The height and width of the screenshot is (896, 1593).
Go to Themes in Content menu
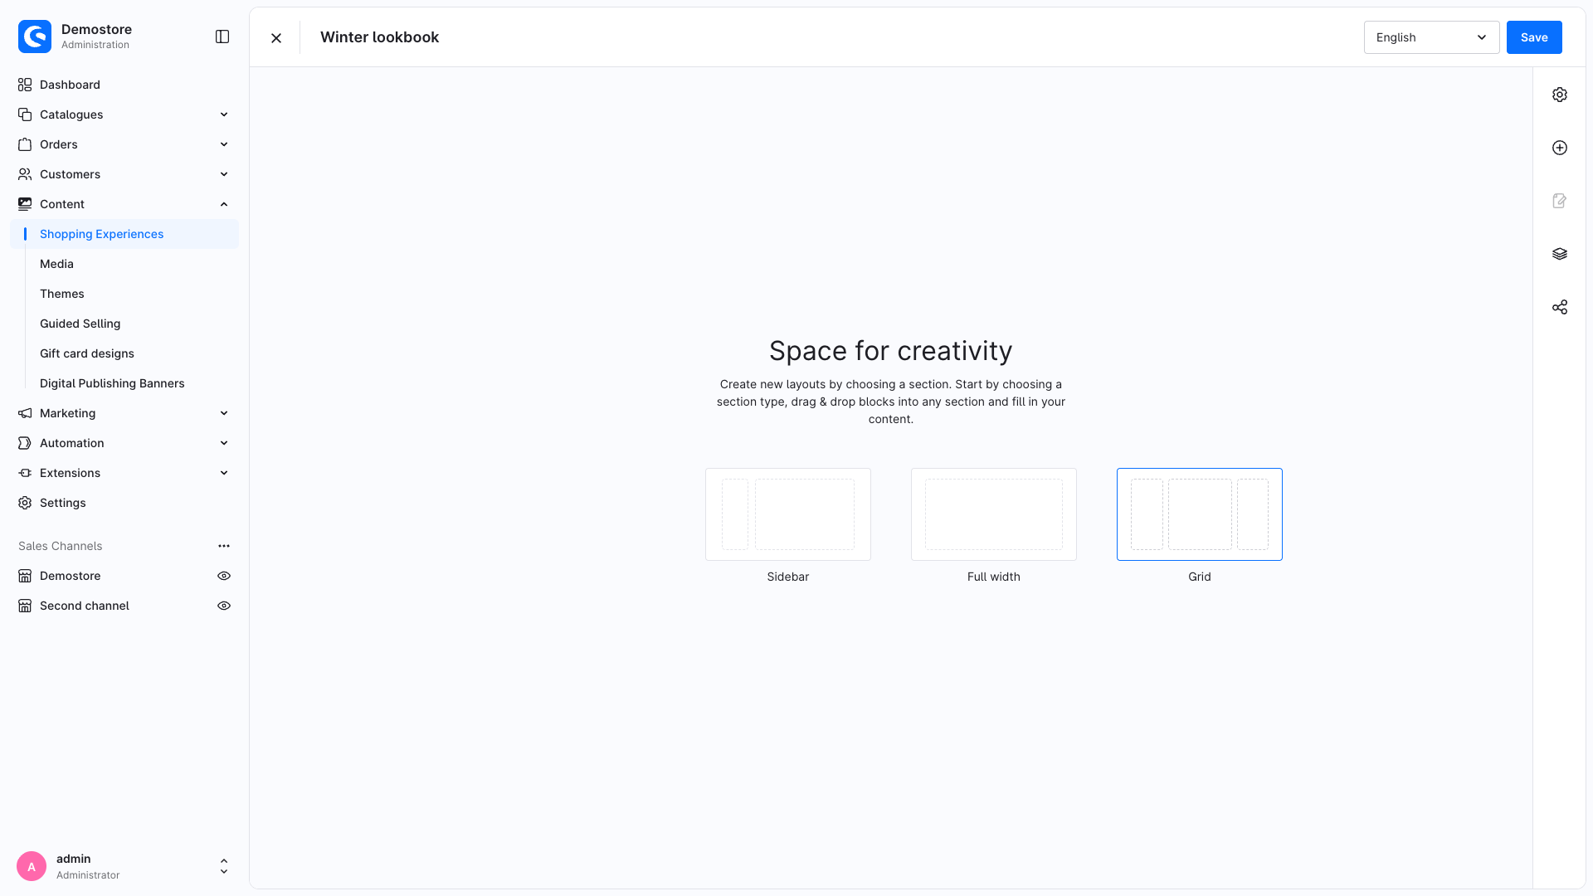62,294
